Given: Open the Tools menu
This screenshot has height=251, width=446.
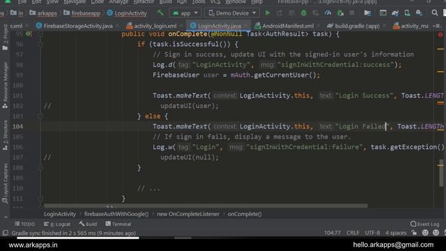Looking at the screenshot, I should 198,2.
